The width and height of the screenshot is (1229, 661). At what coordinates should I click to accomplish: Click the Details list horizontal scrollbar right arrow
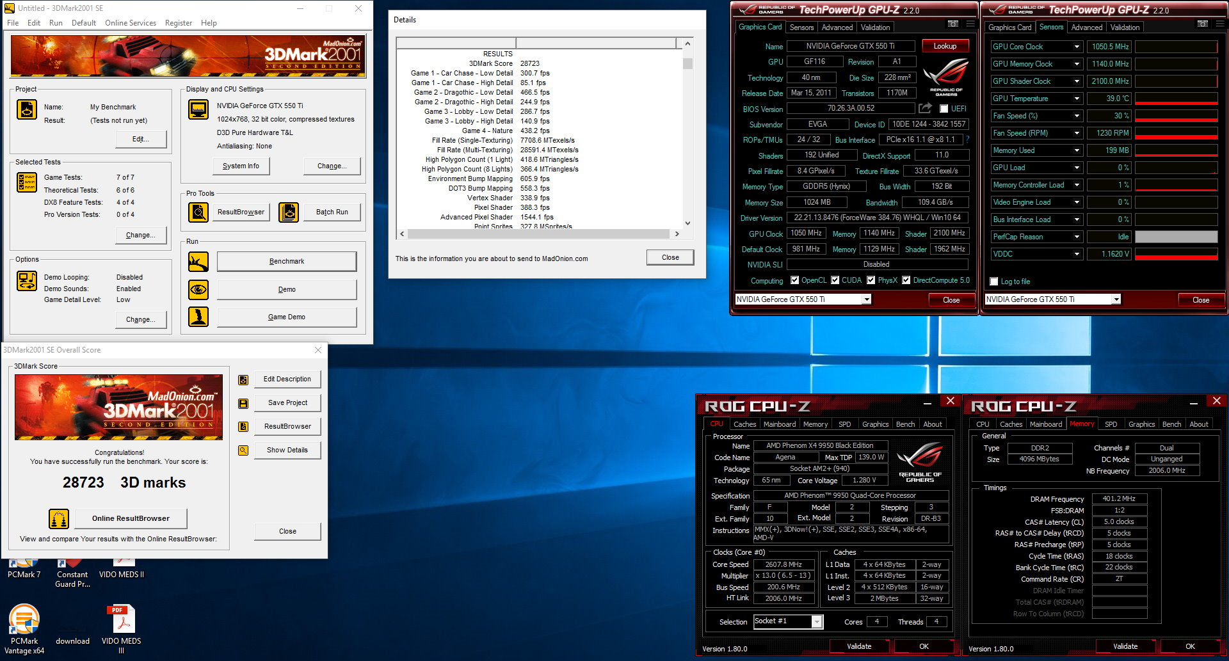pyautogui.click(x=677, y=234)
